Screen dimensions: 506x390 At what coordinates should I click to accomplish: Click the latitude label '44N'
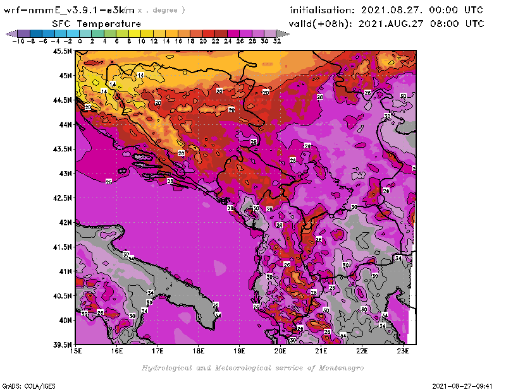pos(66,124)
